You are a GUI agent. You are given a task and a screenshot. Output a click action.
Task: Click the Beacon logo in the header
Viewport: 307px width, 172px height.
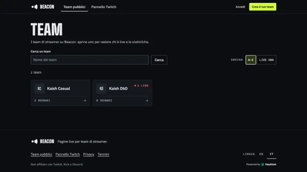tap(43, 7)
